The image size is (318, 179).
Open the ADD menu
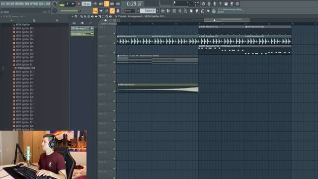coord(12,3)
